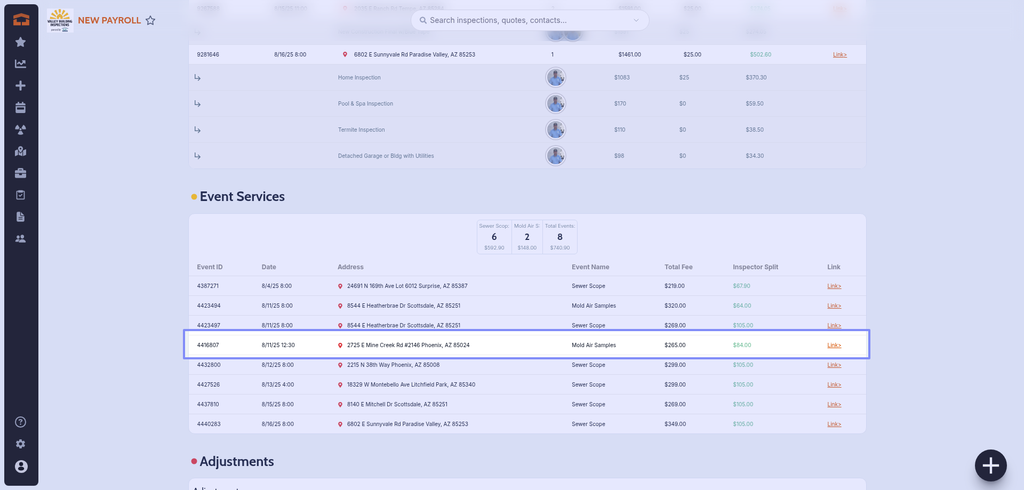Open the user account profile icon
1024x490 pixels.
pyautogui.click(x=21, y=467)
